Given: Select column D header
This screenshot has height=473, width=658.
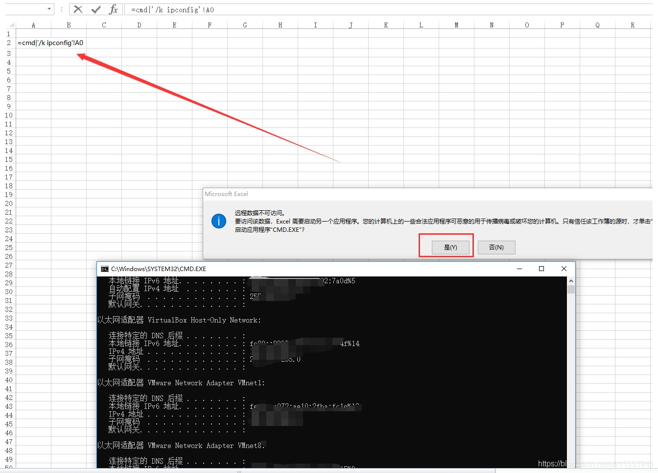Looking at the screenshot, I should coord(139,25).
